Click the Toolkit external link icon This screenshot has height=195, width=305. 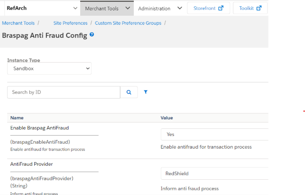pos(259,8)
